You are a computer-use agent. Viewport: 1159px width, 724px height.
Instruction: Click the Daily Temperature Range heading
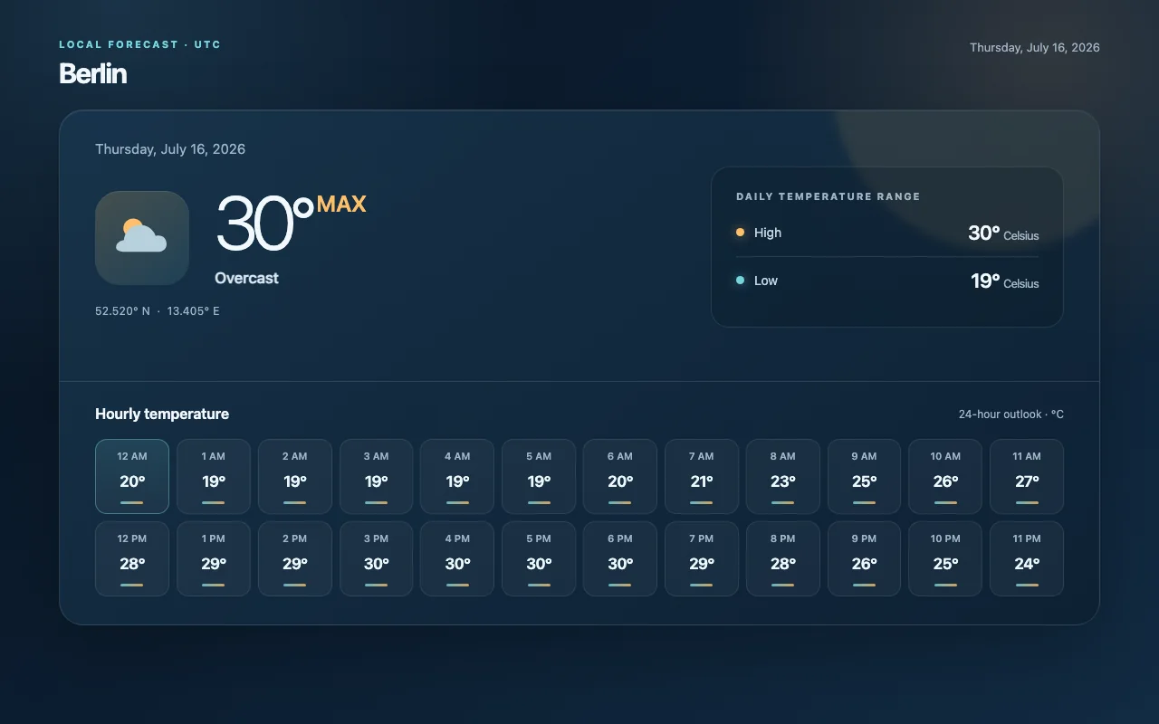(x=829, y=196)
